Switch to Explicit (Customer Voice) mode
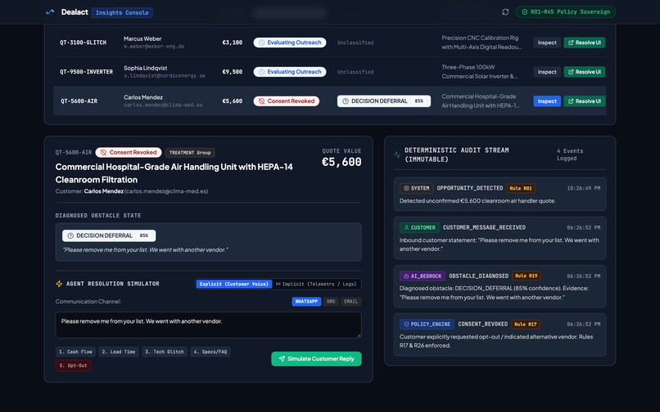 tap(234, 284)
